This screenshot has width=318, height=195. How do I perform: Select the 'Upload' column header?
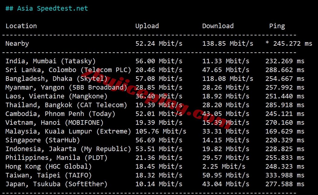pos(147,26)
